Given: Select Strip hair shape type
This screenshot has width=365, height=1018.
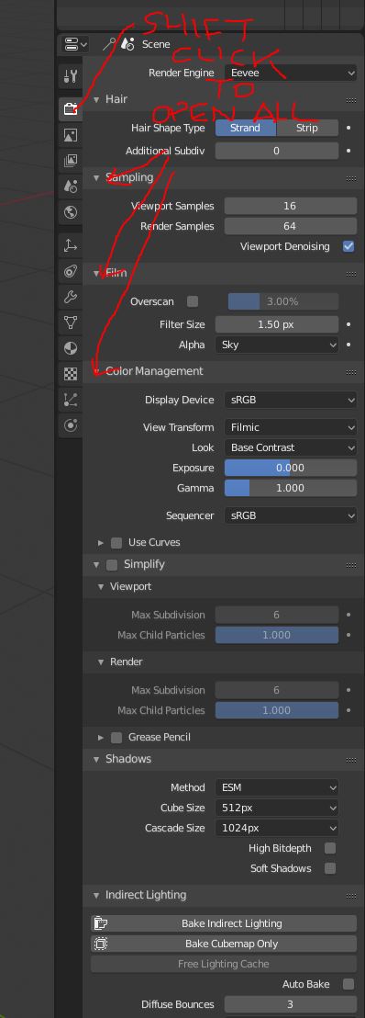Looking at the screenshot, I should [x=307, y=128].
